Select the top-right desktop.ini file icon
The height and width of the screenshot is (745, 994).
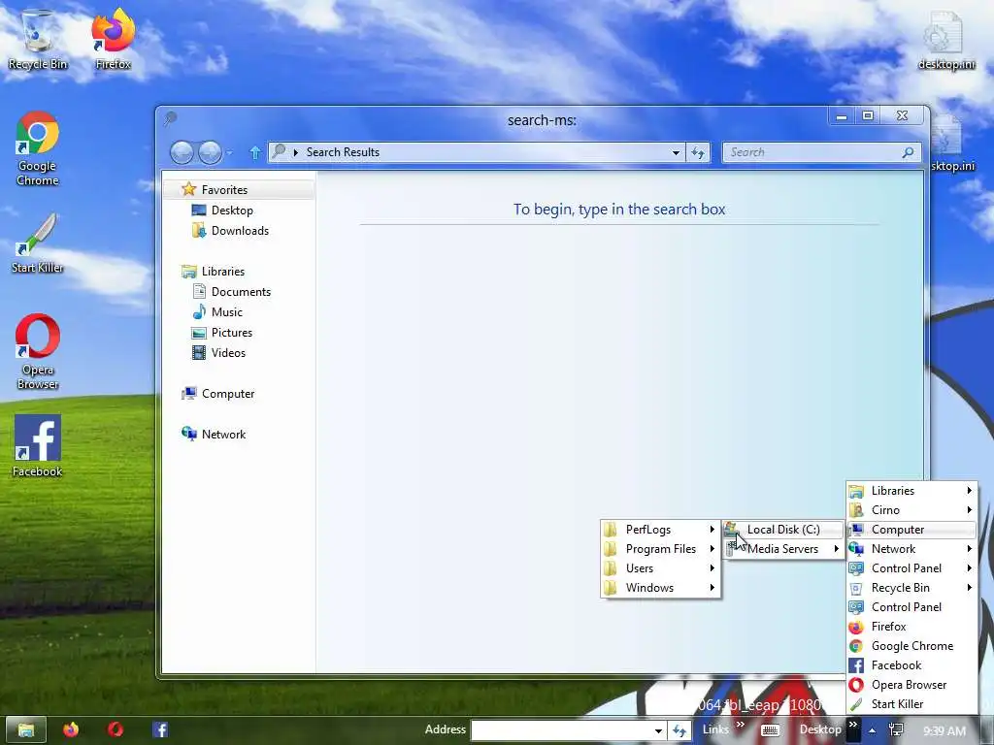(945, 39)
